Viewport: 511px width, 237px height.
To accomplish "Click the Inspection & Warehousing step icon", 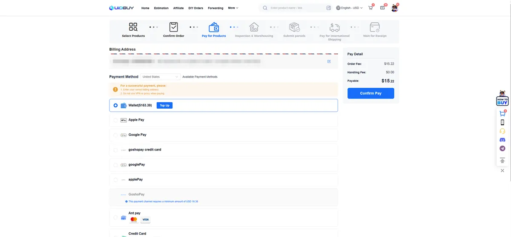I will pyautogui.click(x=254, y=27).
